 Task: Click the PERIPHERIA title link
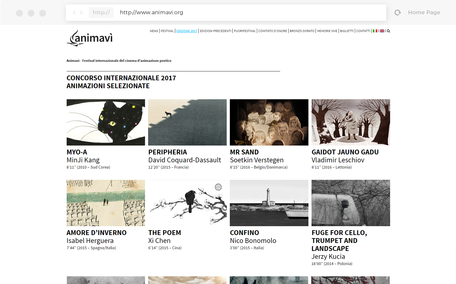click(168, 152)
